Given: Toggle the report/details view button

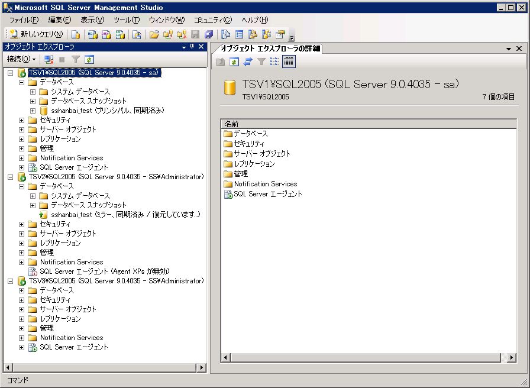Looking at the screenshot, I should click(x=289, y=62).
